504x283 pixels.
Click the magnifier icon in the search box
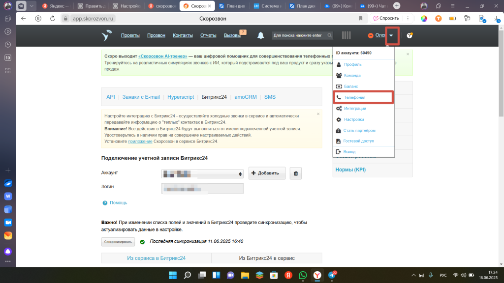point(329,35)
